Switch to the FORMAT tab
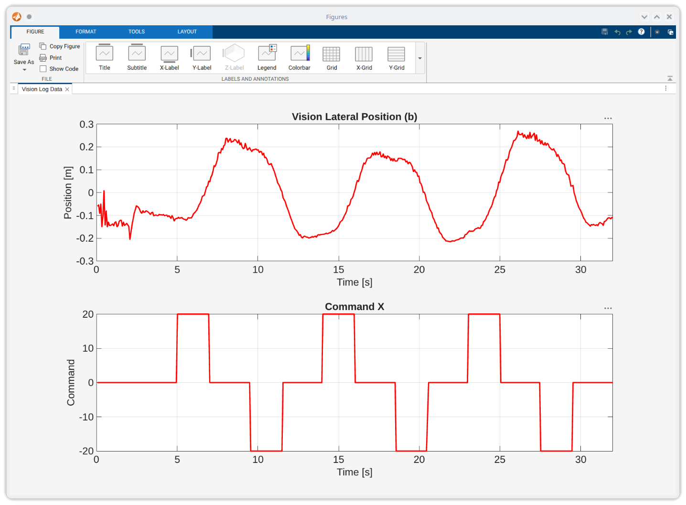 86,32
